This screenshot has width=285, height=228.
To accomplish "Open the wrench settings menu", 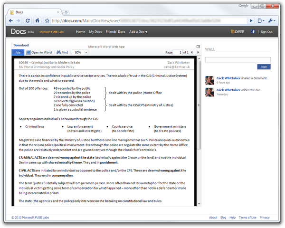I will 272,21.
